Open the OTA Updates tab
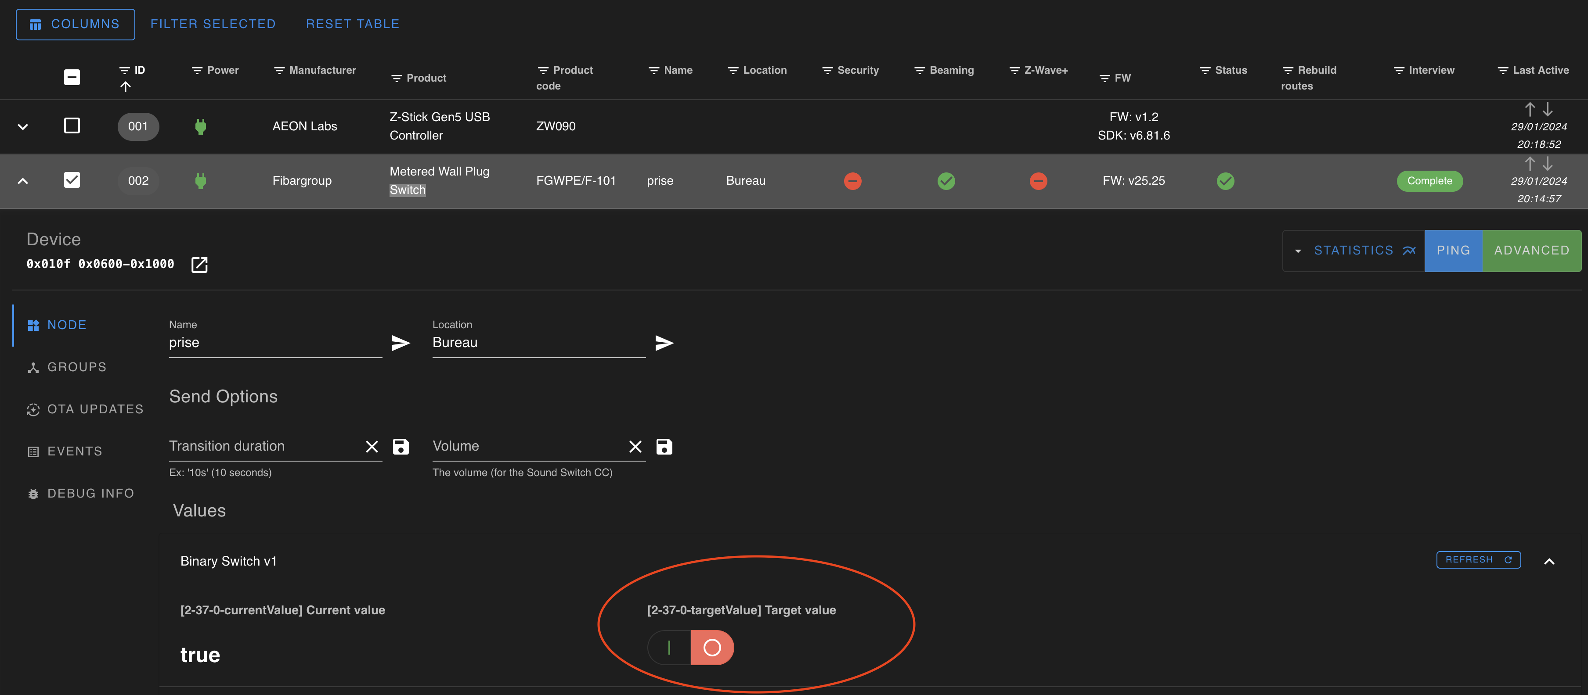 pyautogui.click(x=95, y=409)
